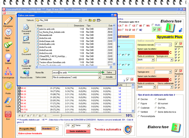This screenshot has height=138, width=189.
Task: Go to Documenti folder in save dialog
Action: [26, 51]
